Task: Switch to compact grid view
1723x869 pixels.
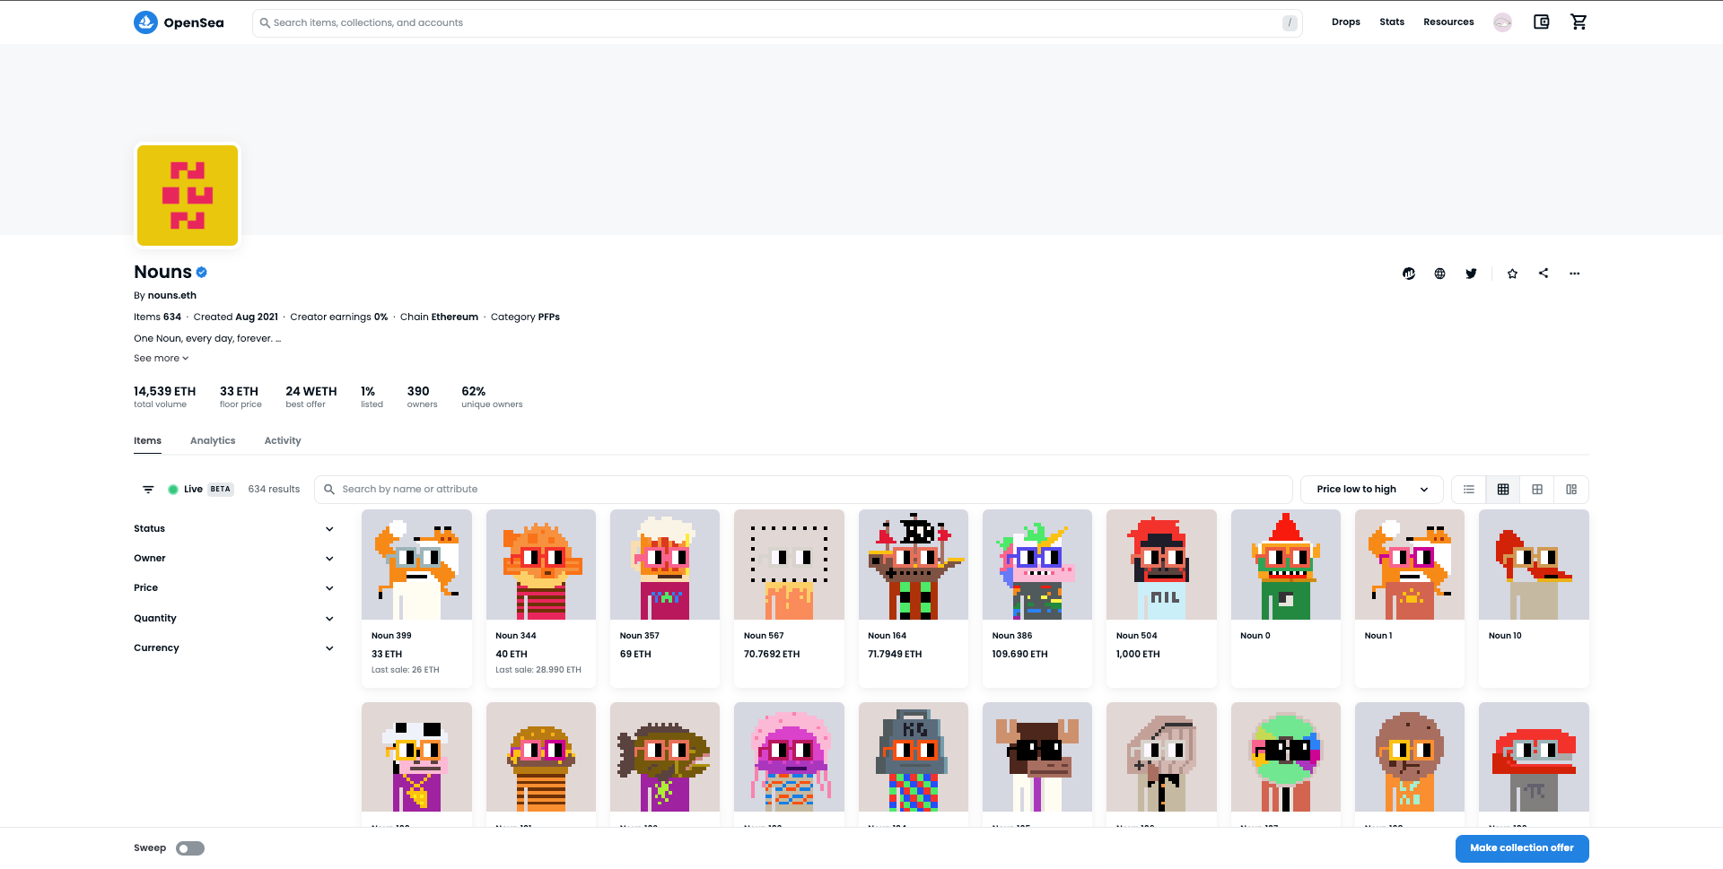Action: pos(1503,490)
